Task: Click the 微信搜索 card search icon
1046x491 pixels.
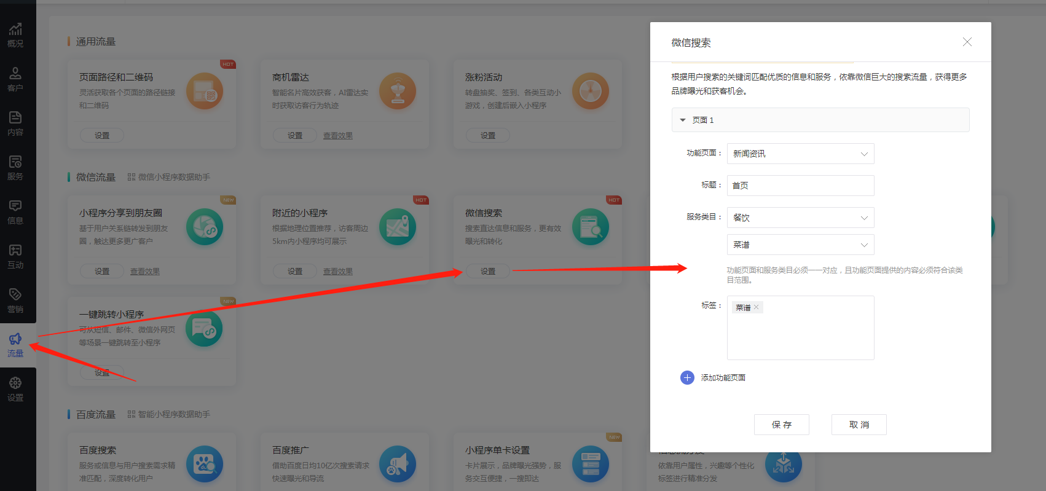Action: (591, 227)
